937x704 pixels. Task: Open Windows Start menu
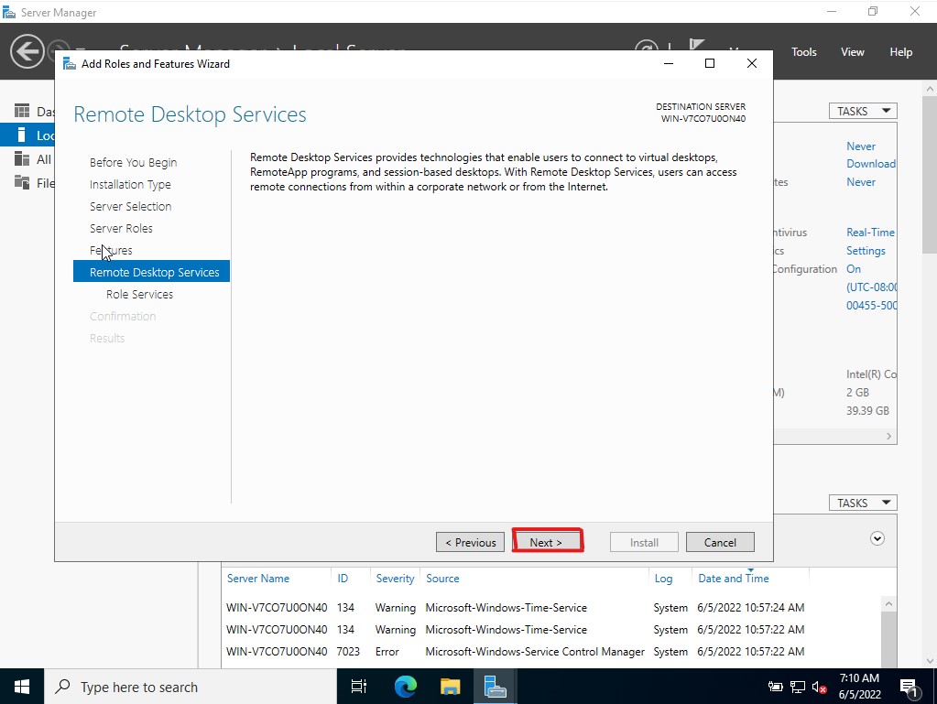tap(21, 687)
